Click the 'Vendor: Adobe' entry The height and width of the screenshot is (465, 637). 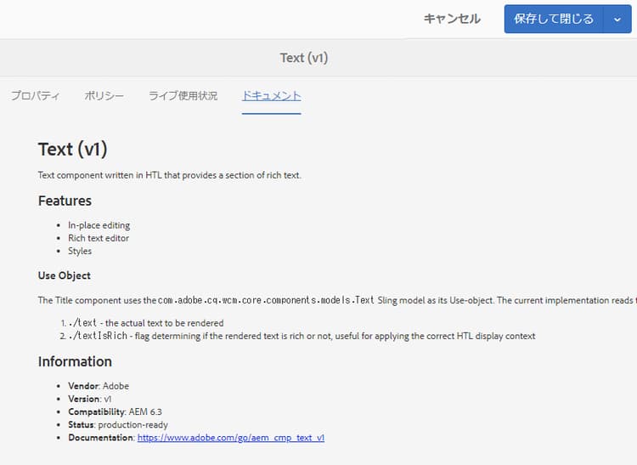[x=99, y=386]
